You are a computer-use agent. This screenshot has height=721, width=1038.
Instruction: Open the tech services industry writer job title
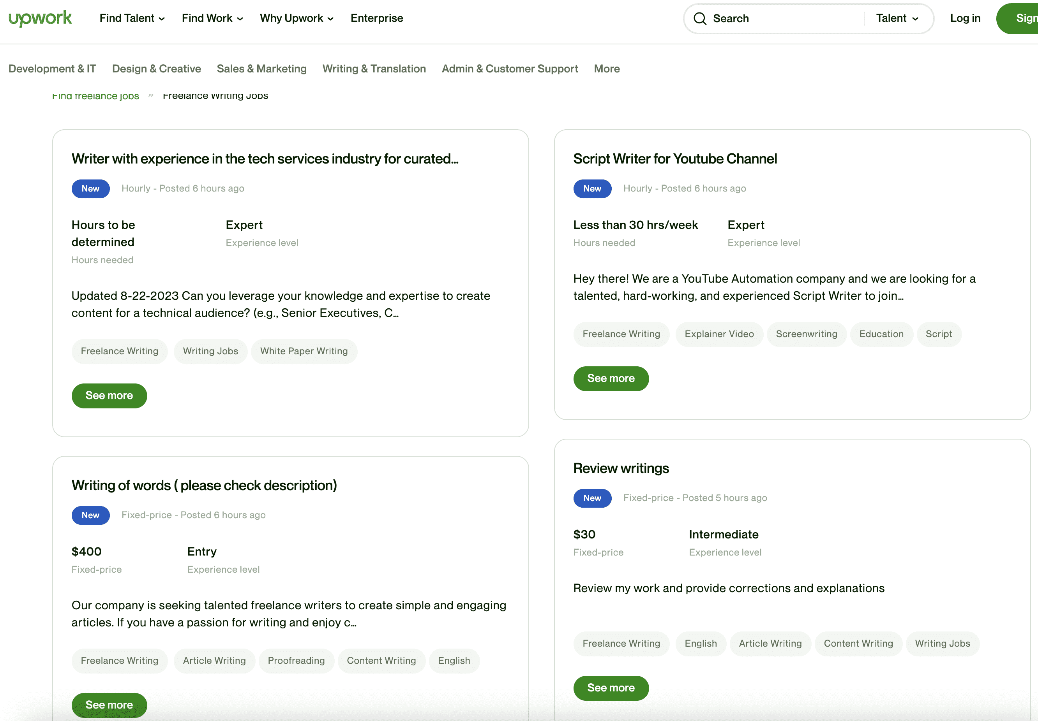(265, 159)
